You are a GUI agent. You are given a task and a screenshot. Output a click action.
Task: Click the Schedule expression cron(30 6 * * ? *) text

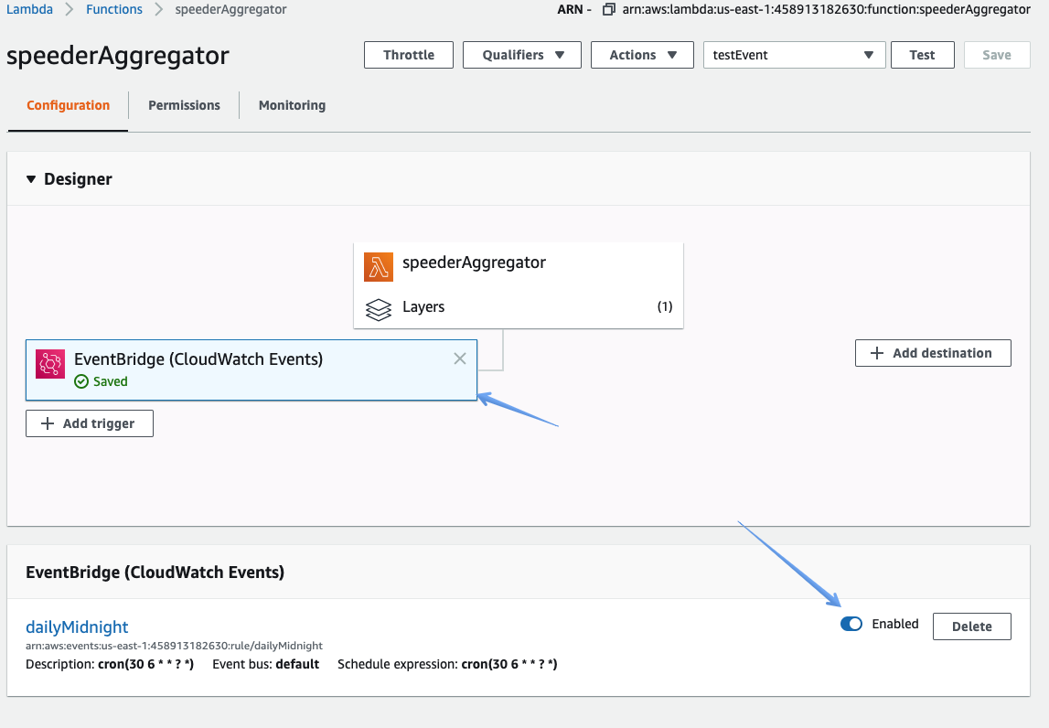[447, 664]
